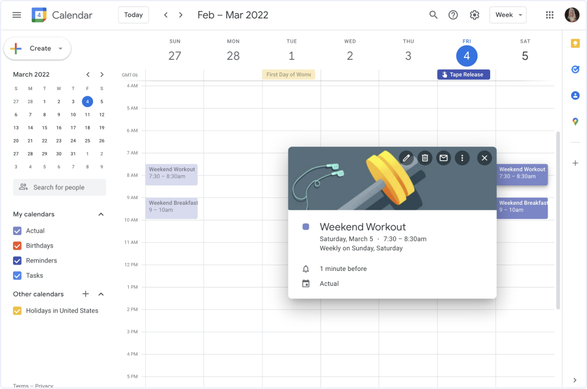Open the Tape Release reminder
The width and height of the screenshot is (587, 389).
click(x=463, y=75)
